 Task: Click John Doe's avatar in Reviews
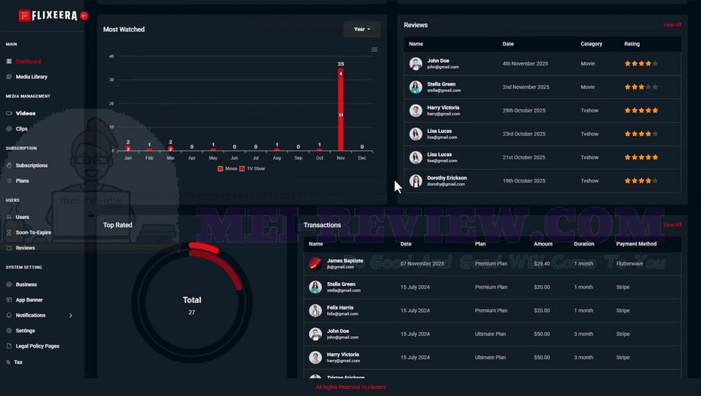415,64
